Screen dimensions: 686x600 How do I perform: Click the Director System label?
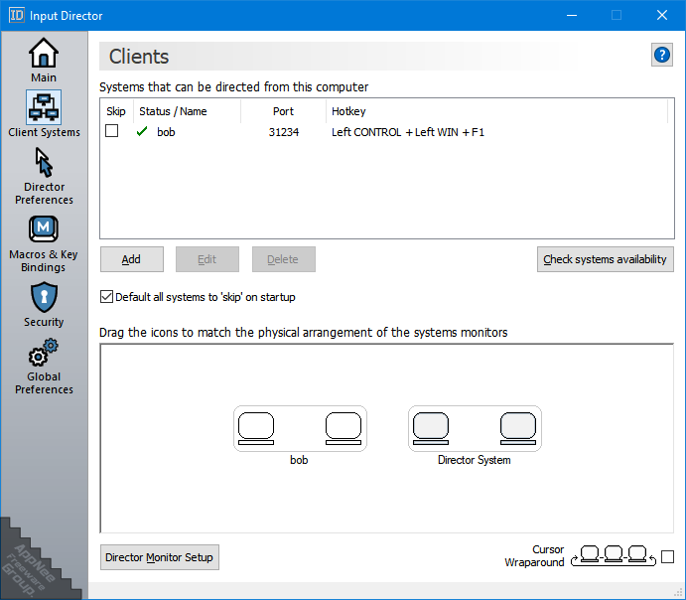coord(474,460)
